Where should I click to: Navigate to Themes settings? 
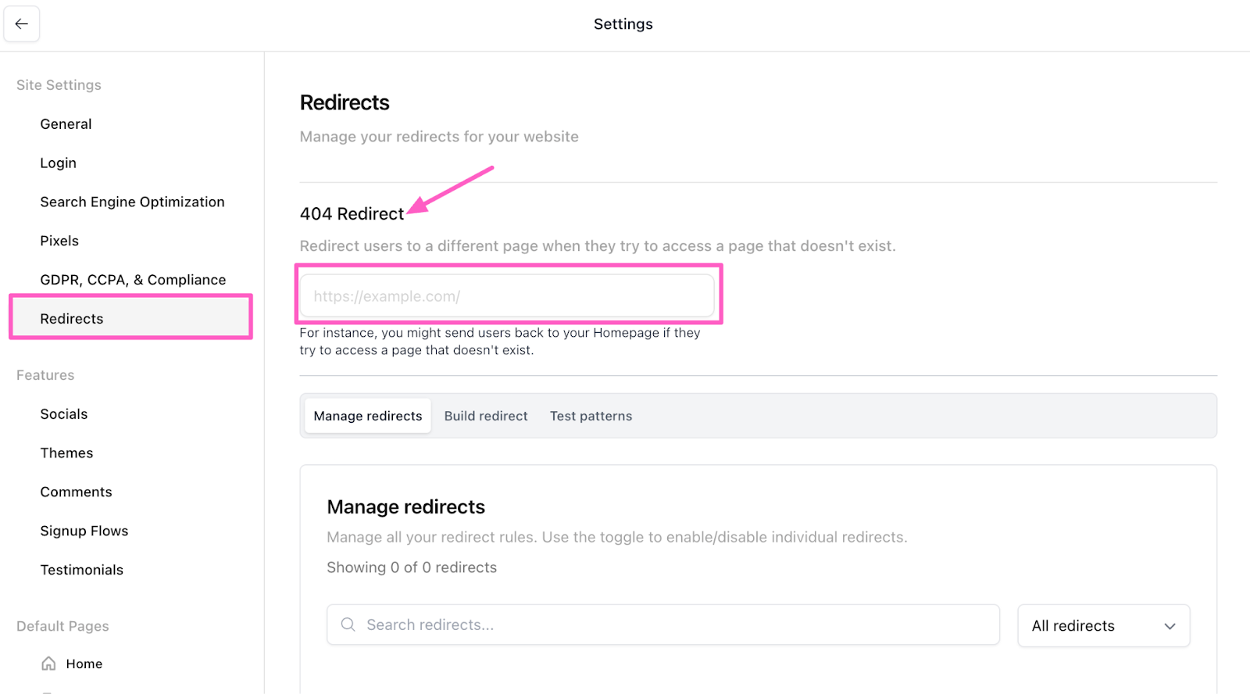[x=66, y=453]
